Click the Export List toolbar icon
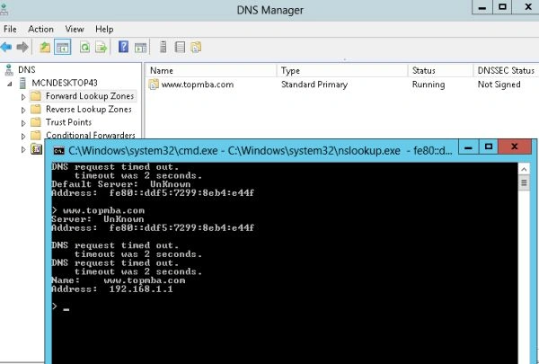 (x=101, y=47)
